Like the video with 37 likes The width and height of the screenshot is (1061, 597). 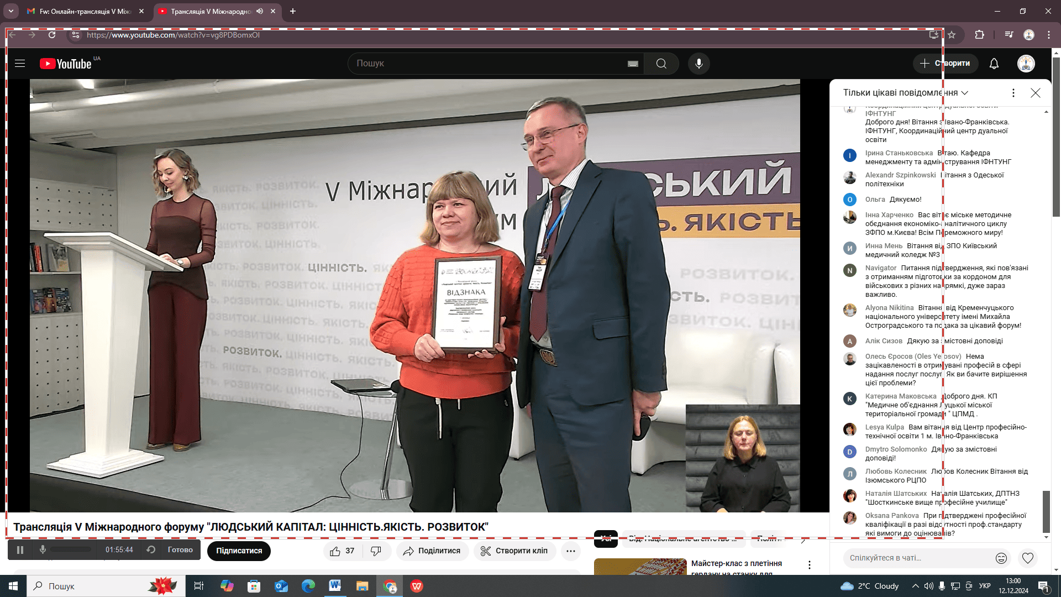[342, 551]
